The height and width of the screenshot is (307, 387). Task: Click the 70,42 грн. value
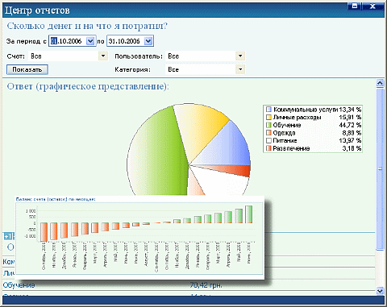coord(206,285)
